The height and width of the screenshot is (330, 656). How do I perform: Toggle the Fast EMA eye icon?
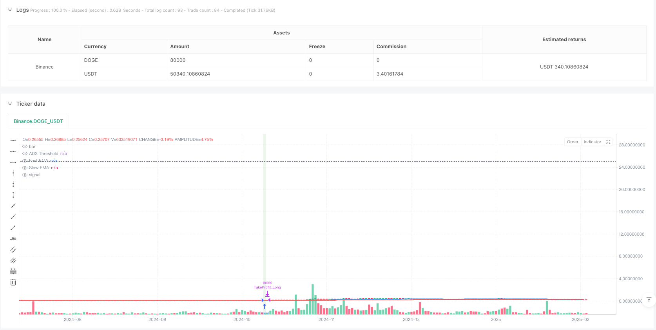click(25, 160)
